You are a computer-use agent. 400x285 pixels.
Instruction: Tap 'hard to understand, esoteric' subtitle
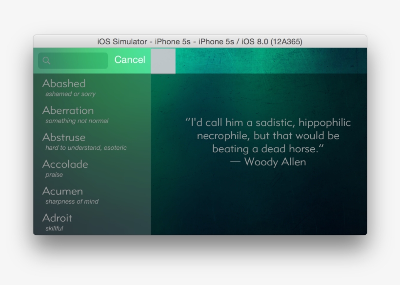click(x=86, y=148)
